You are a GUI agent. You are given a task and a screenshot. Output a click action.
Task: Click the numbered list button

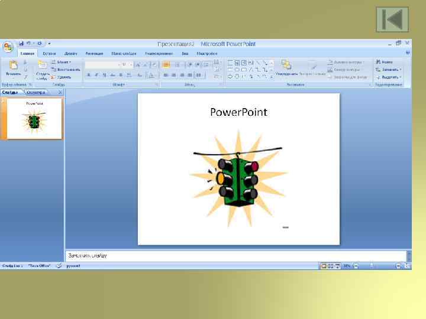[x=177, y=64]
